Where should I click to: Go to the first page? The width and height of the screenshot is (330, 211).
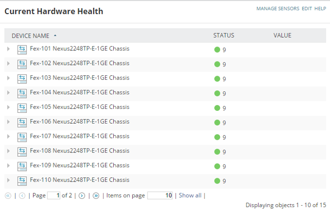pyautogui.click(x=8, y=196)
